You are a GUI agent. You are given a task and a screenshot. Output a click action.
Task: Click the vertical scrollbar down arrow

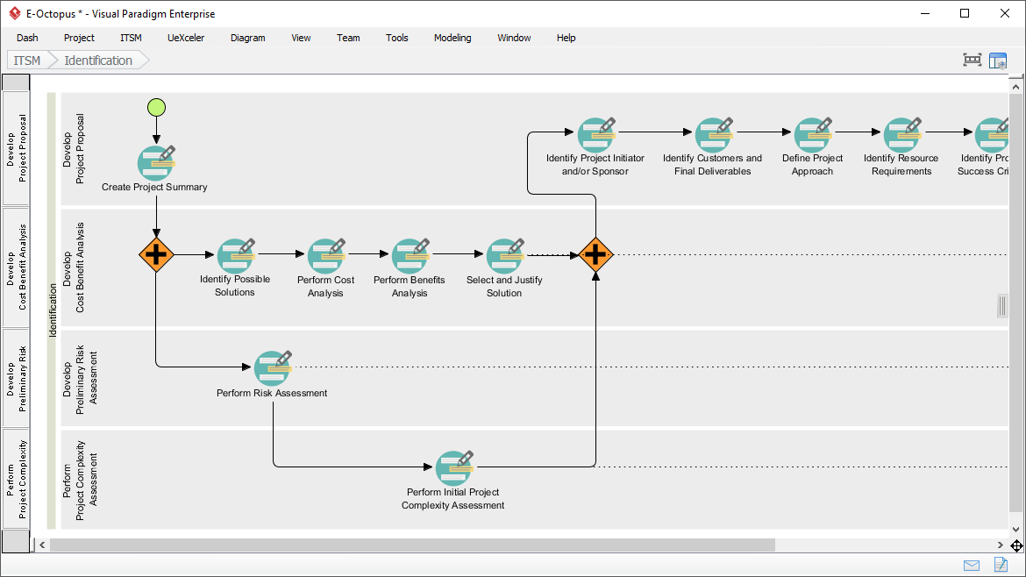[x=1016, y=530]
